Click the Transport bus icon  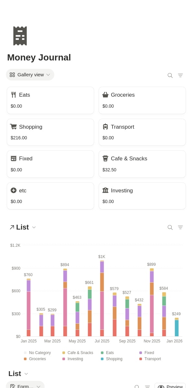click(x=105, y=127)
